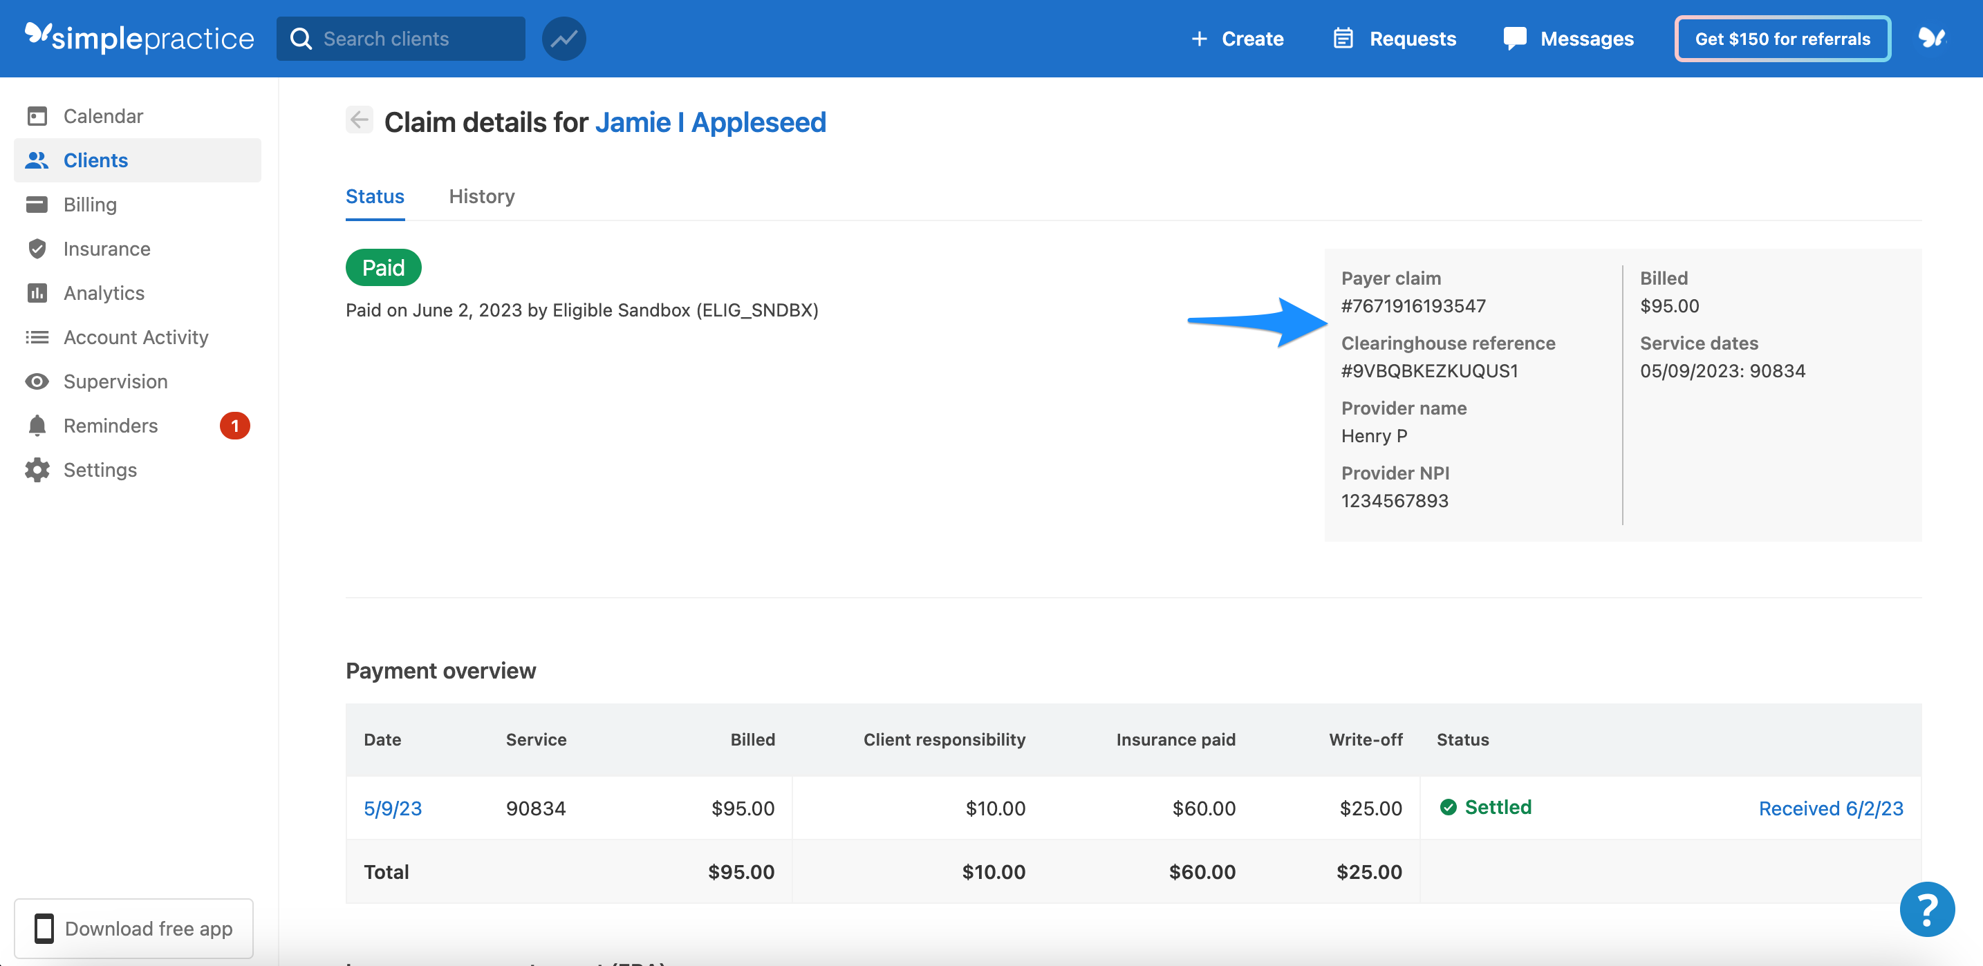Image resolution: width=1983 pixels, height=966 pixels.
Task: Open the help question mark bubble
Action: point(1927,909)
